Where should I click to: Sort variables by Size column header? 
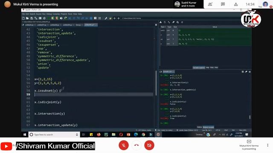[x=175, y=27]
